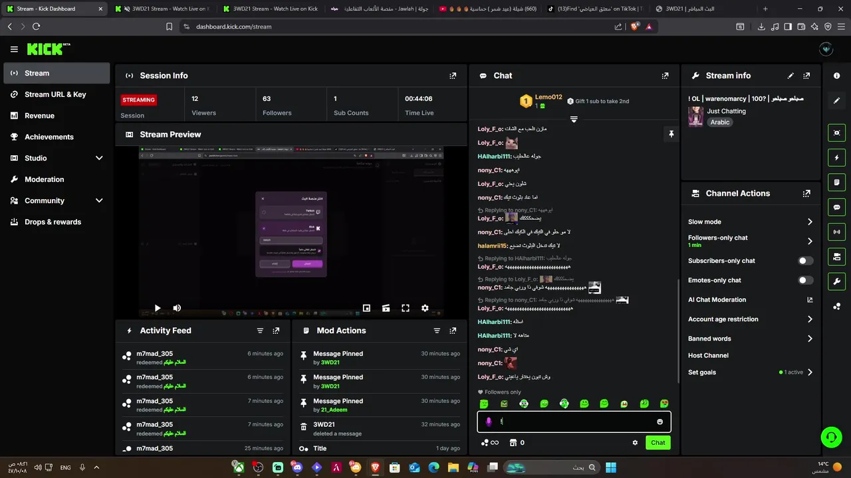
Task: Toggle Emotes-only chat
Action: point(806,280)
